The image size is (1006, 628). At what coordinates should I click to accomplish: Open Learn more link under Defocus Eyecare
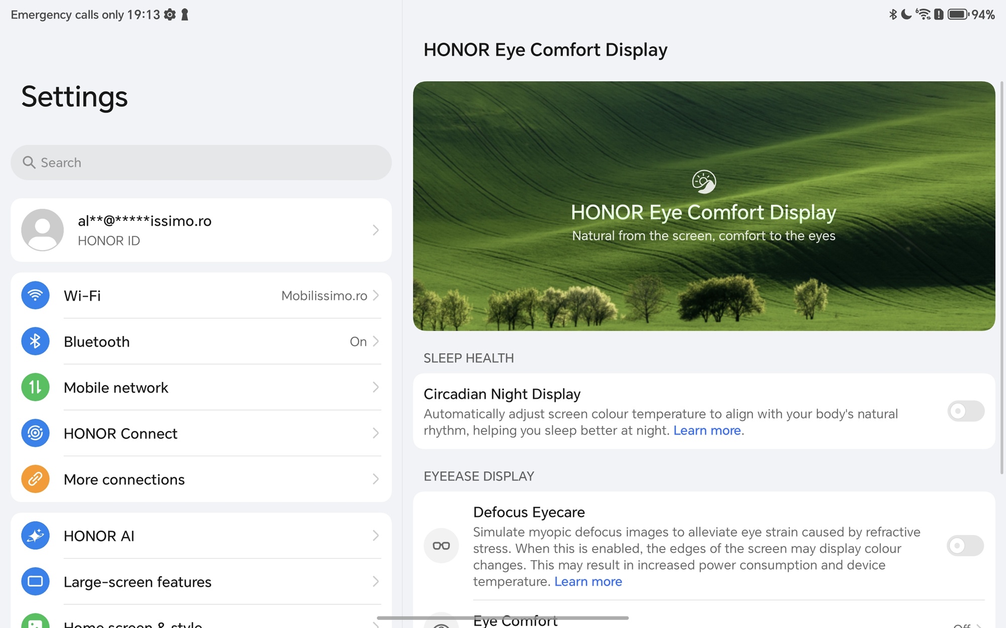pos(588,582)
